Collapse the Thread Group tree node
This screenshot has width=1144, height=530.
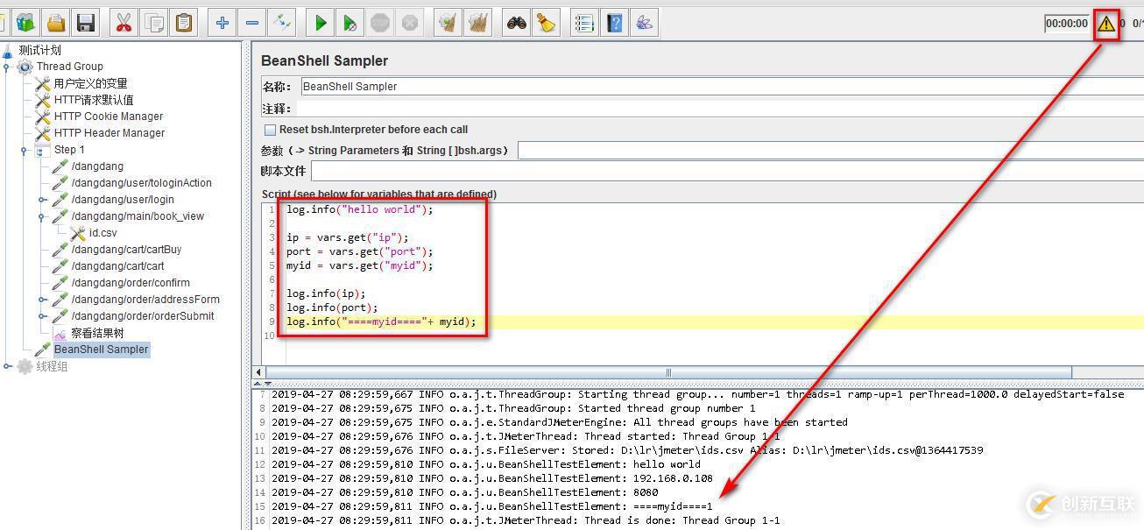click(x=7, y=67)
